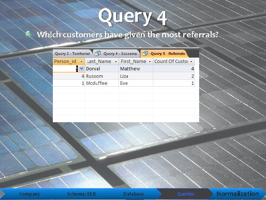Click the count cell in Russom row
Screen dimensions: 266x200
(x=174, y=76)
